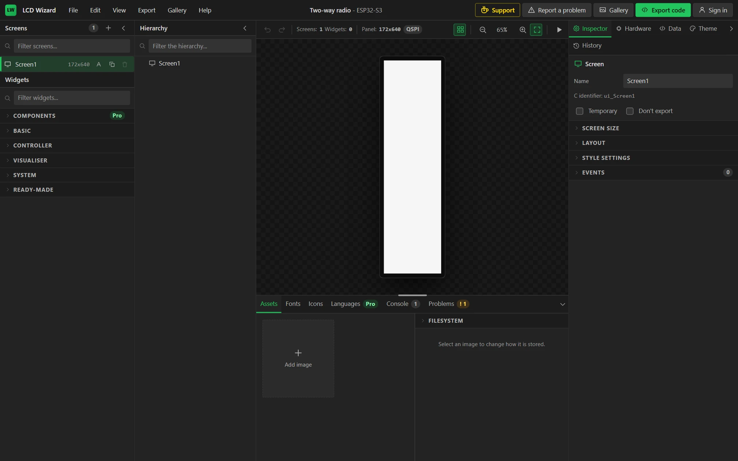Switch to the Hardware tab
The image size is (738, 461).
pyautogui.click(x=634, y=29)
